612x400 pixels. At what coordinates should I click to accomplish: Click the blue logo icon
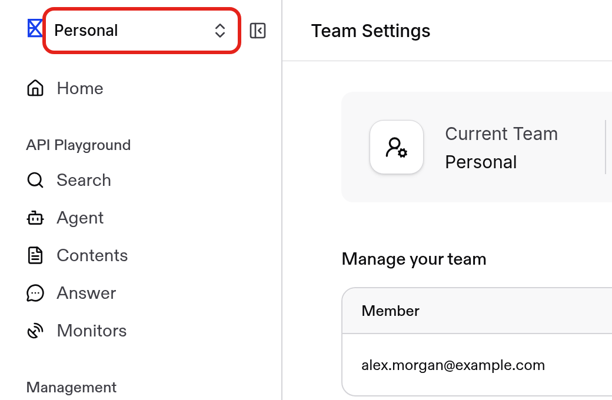35,28
